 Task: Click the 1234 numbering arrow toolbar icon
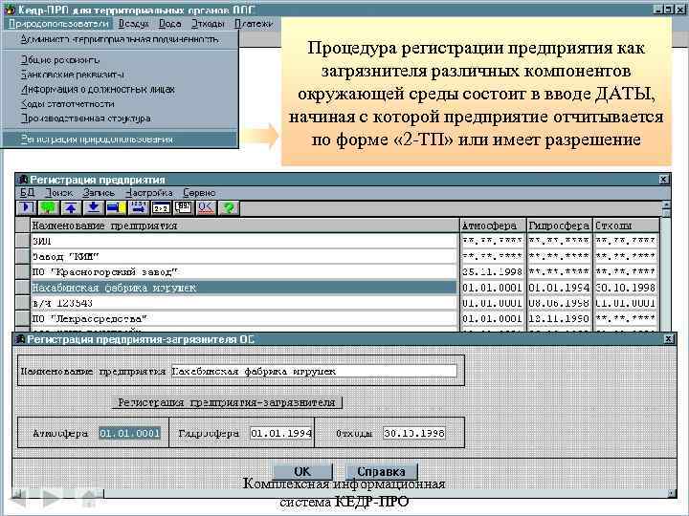point(139,207)
